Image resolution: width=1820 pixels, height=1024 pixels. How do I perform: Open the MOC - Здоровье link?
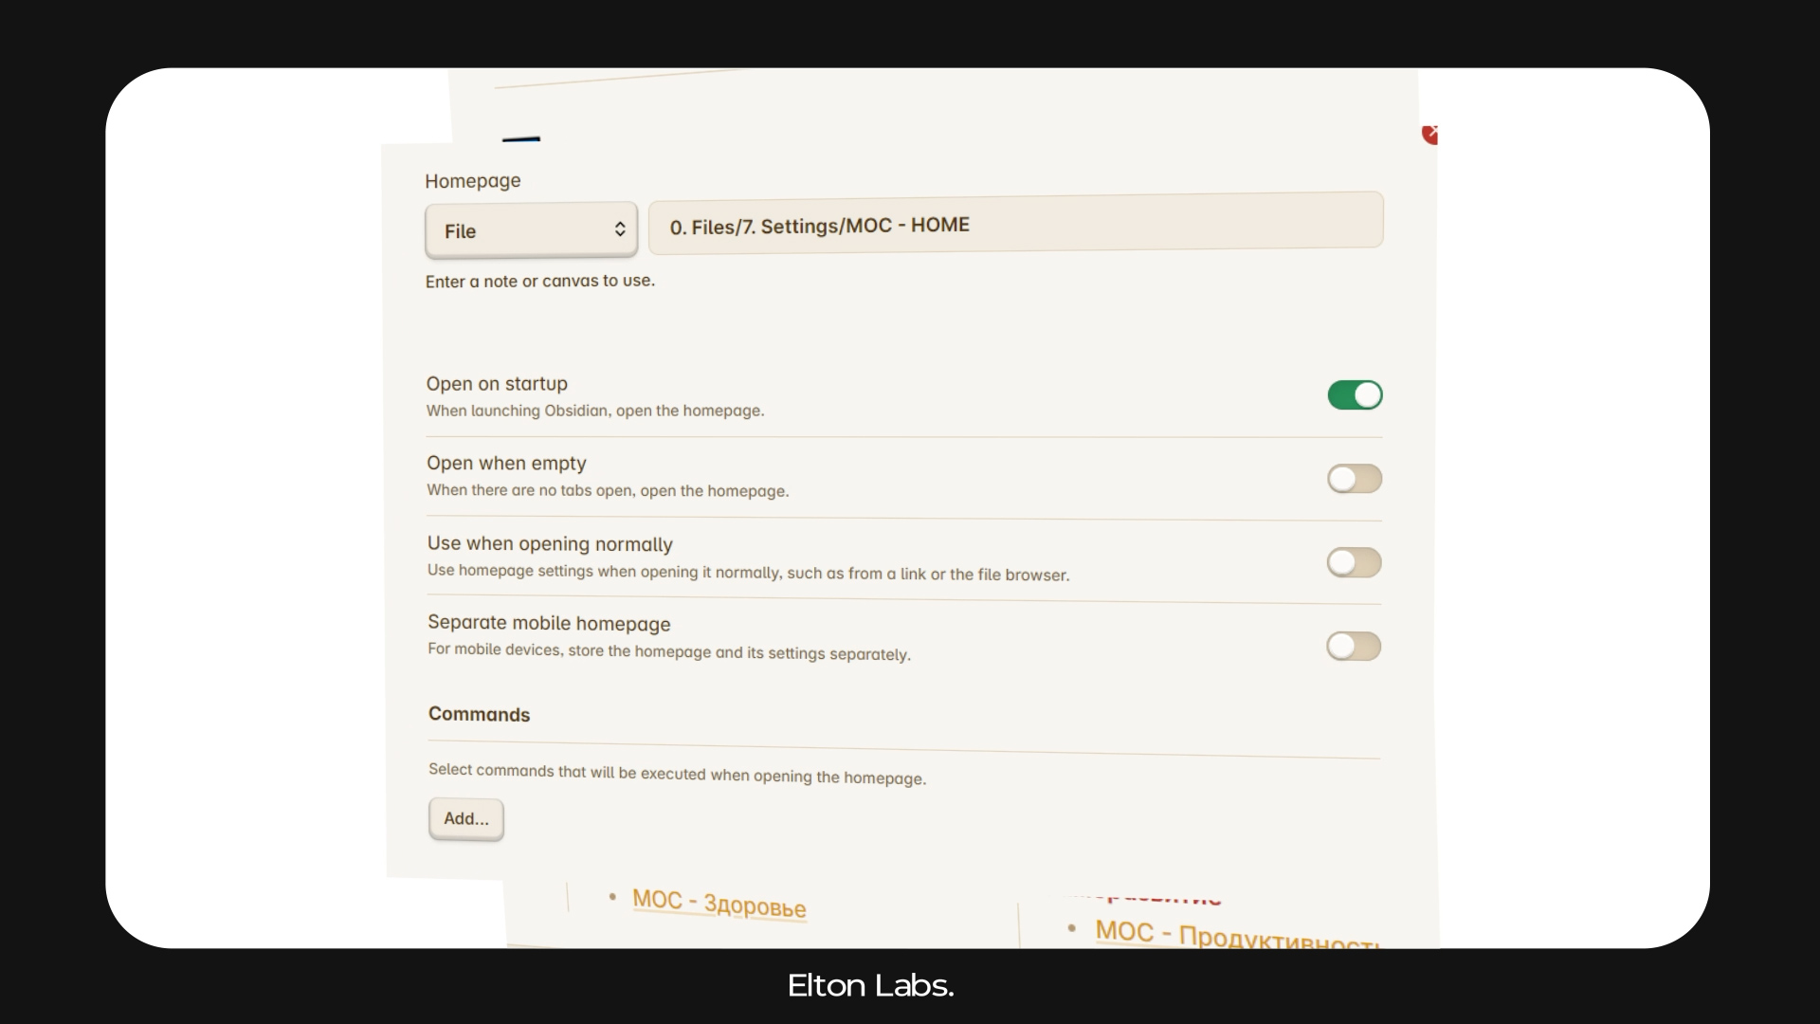click(719, 903)
